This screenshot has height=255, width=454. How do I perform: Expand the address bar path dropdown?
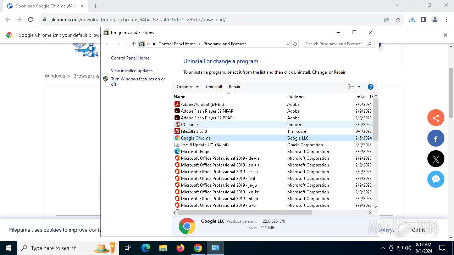click(x=288, y=44)
